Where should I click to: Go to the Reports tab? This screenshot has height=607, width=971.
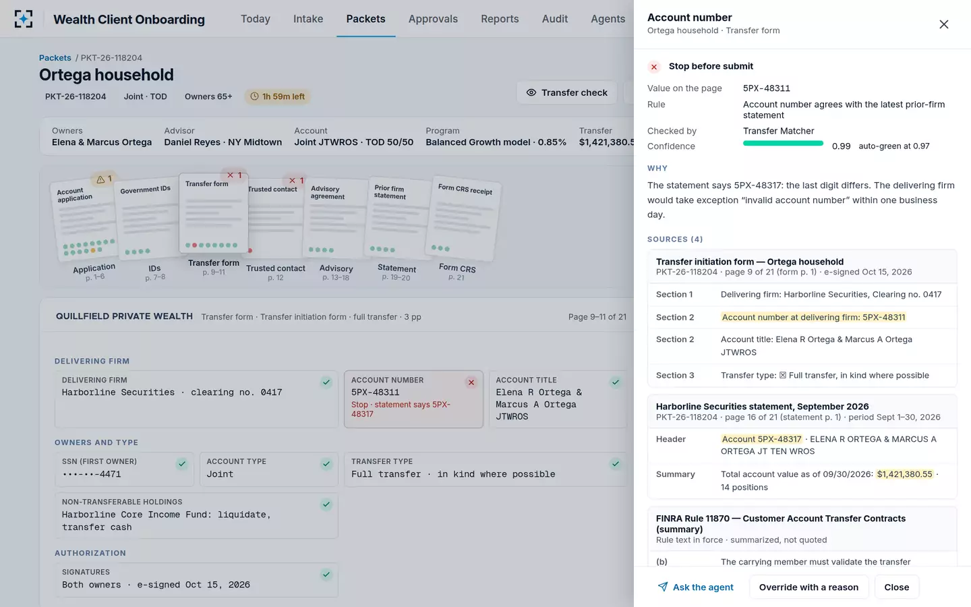click(x=500, y=19)
